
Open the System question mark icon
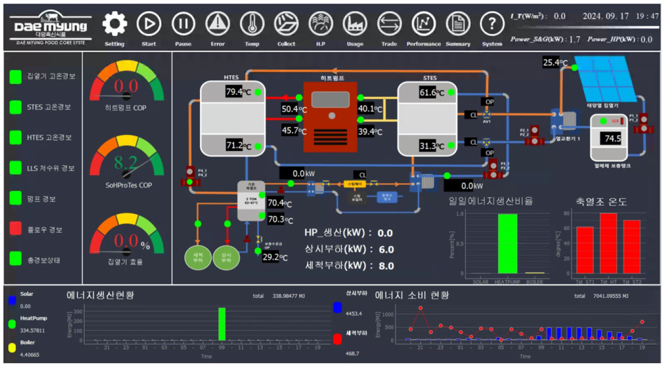point(492,24)
